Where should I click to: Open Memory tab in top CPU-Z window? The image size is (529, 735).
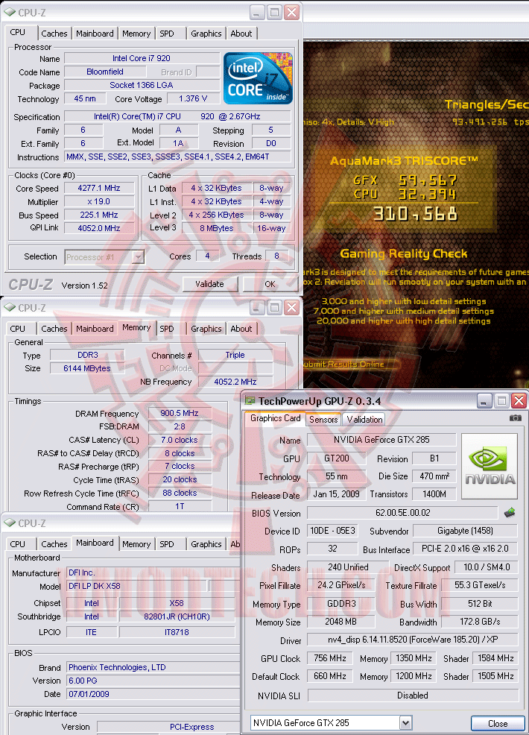(136, 34)
